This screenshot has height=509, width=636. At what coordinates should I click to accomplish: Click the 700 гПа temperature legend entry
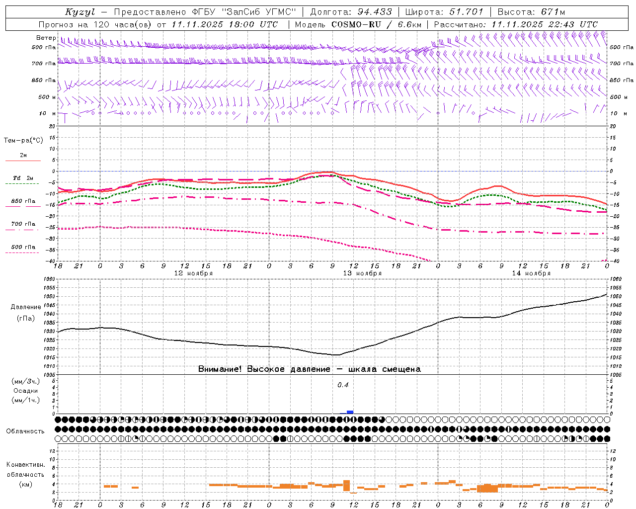point(23,224)
